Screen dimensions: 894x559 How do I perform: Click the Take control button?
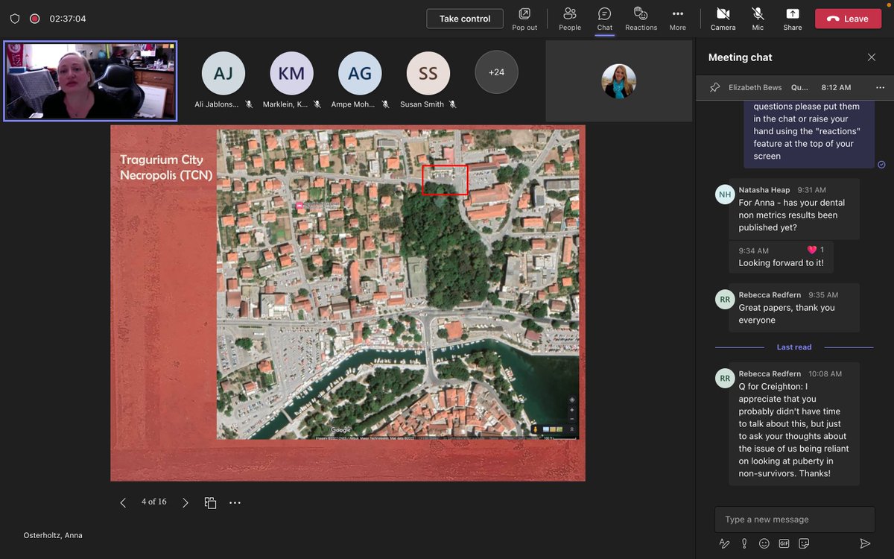465,19
